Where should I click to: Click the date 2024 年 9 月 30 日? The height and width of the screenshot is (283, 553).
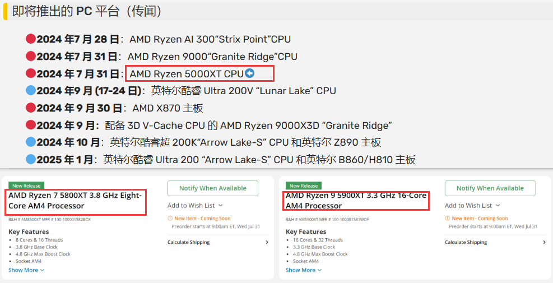point(80,108)
